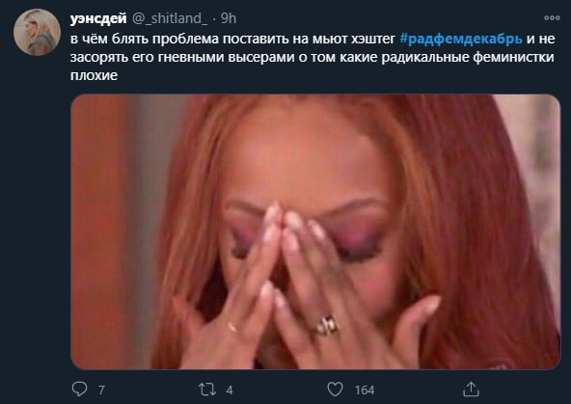This screenshot has height=404, width=571.
Task: Click the tweet text line starting with засорять
Action: (x=313, y=57)
